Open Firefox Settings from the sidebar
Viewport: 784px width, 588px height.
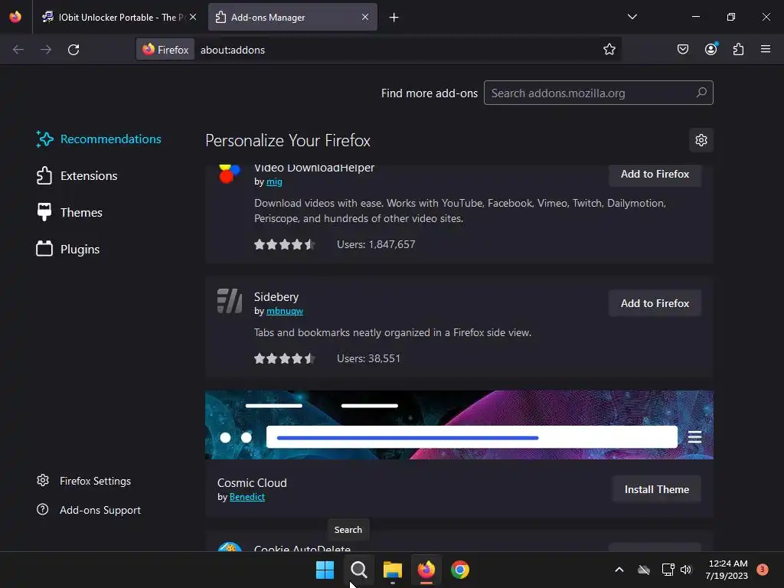tap(83, 481)
